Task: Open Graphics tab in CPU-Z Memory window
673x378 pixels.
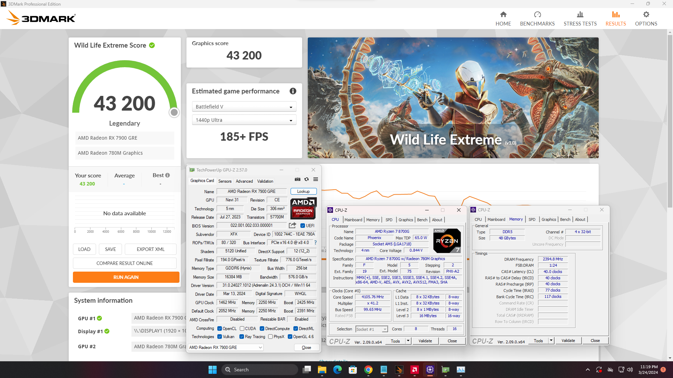Action: click(549, 219)
